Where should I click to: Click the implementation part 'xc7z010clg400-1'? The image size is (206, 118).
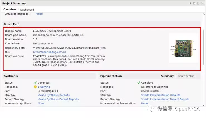click(151, 91)
